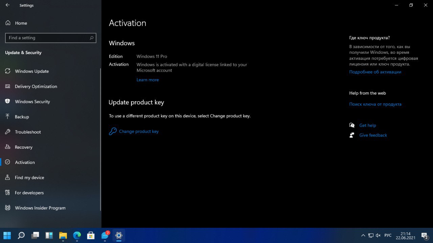Open Task View on the taskbar

(x=35, y=235)
